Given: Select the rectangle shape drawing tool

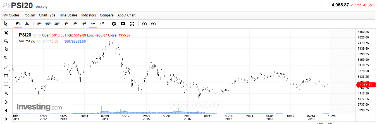Looking at the screenshot, I should pyautogui.click(x=6, y=76).
